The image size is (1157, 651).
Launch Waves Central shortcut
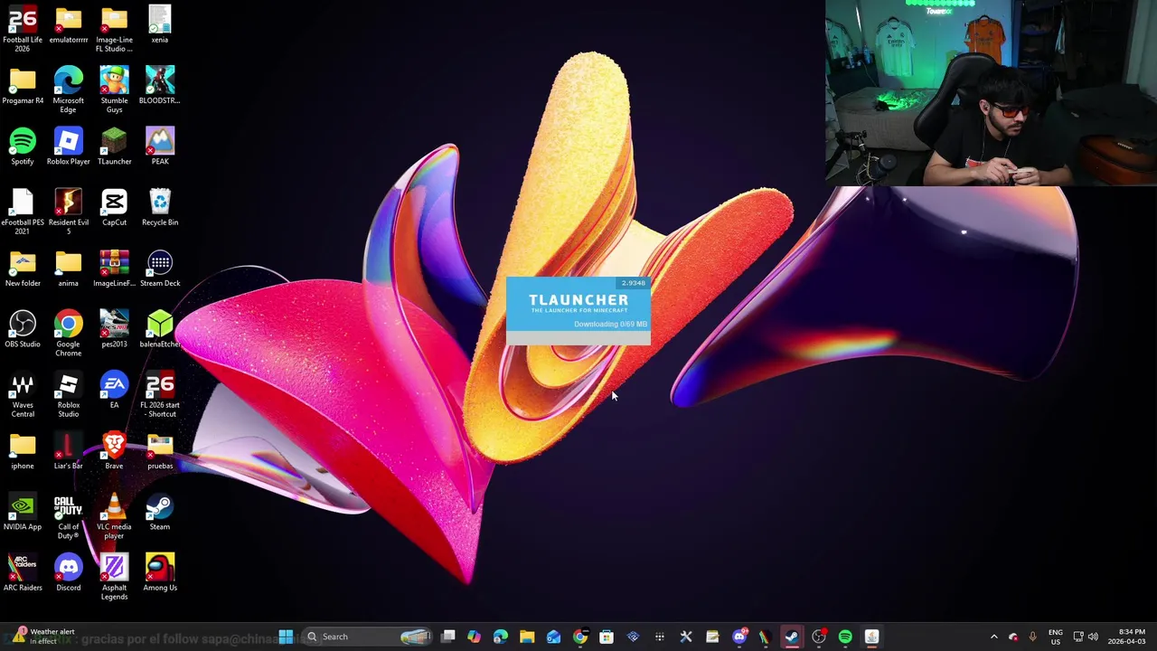click(23, 394)
